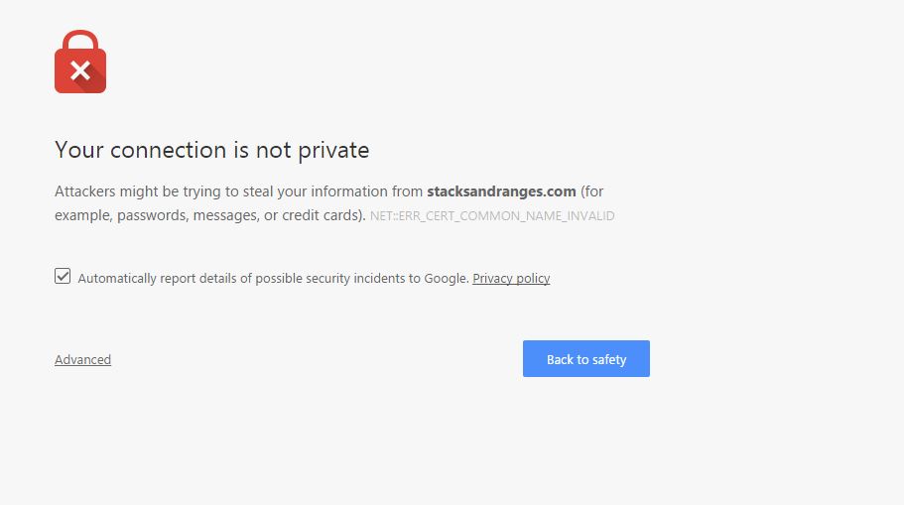Open the Advanced options link
904x505 pixels.
tap(82, 360)
